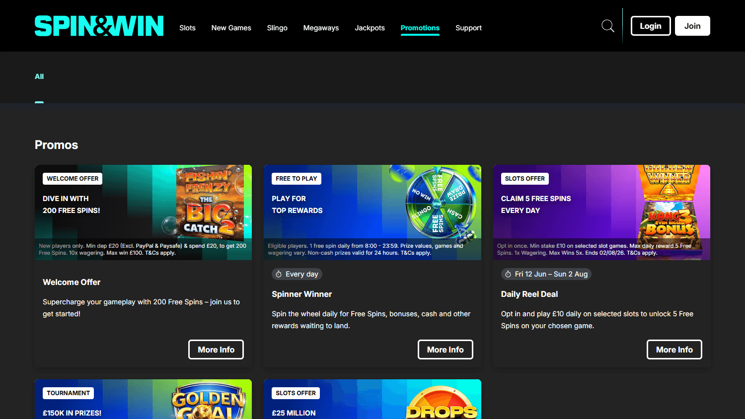Viewport: 745px width, 419px height.
Task: Open the Support page
Action: (x=468, y=28)
